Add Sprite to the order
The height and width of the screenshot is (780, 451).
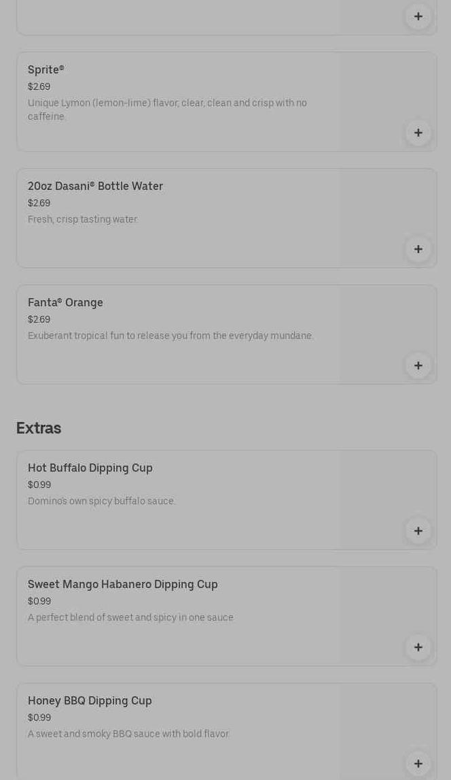click(x=418, y=133)
